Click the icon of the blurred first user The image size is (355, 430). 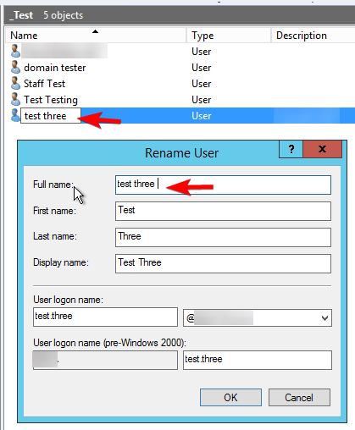15,51
